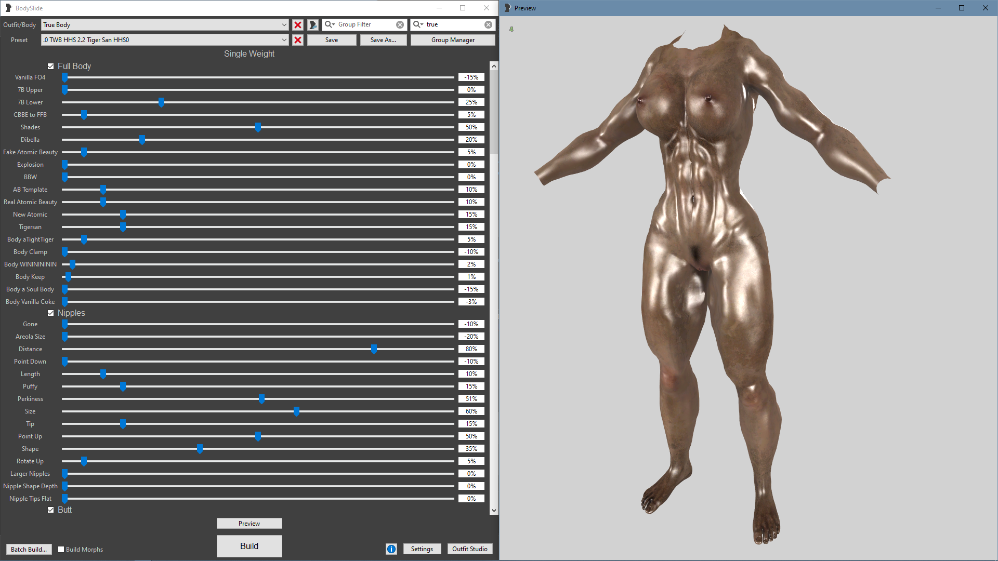Click the 'Areola Size' slider label
Viewport: 998px width, 561px height.
[30, 337]
